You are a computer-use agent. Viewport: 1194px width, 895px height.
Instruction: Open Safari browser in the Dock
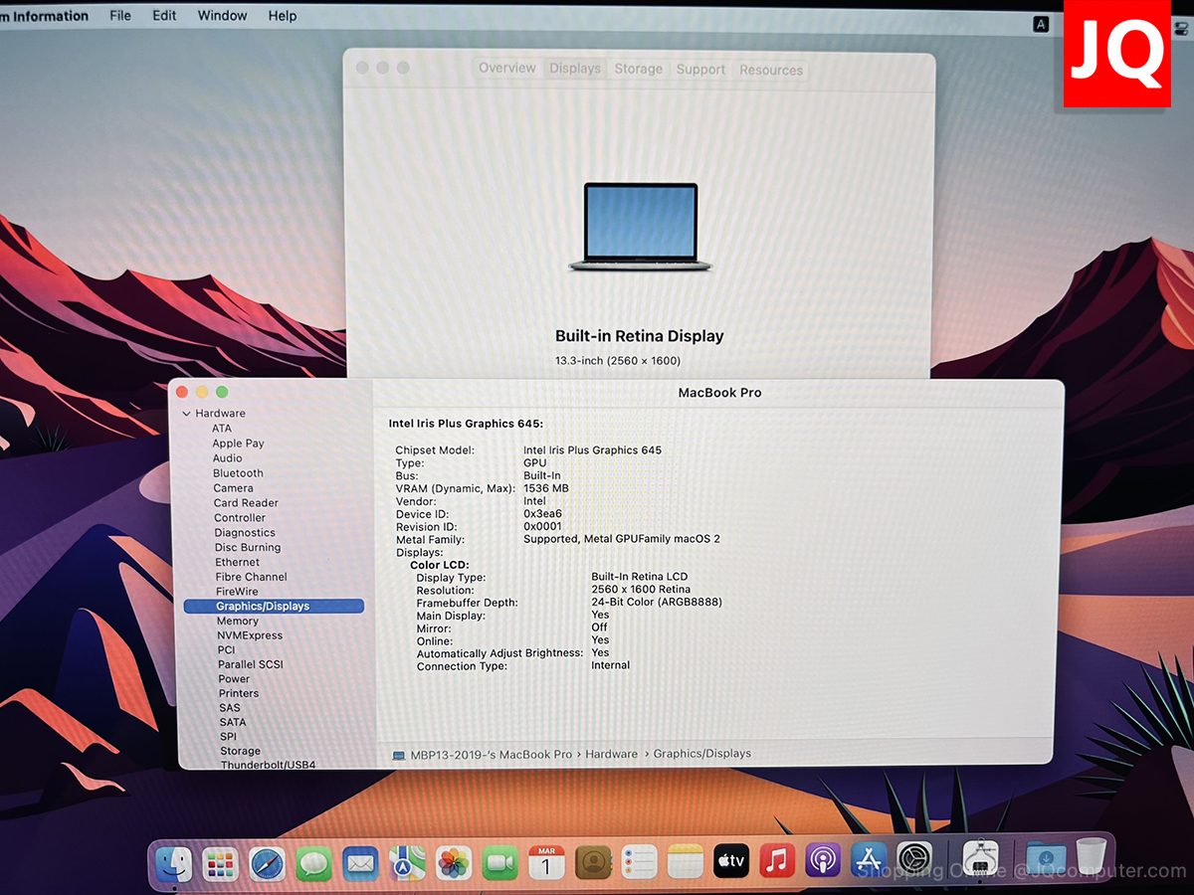click(268, 863)
